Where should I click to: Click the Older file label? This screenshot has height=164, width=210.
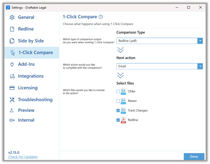(x=132, y=92)
